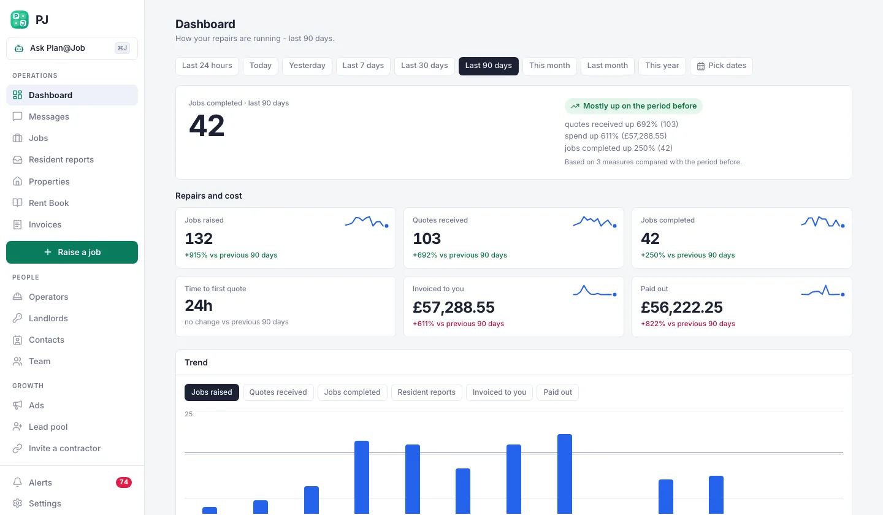The height and width of the screenshot is (515, 883).
Task: Click the Contacts card icon
Action: (x=17, y=340)
